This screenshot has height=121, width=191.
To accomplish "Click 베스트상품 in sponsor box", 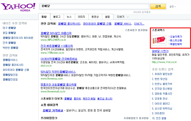I will pyautogui.click(x=176, y=40).
